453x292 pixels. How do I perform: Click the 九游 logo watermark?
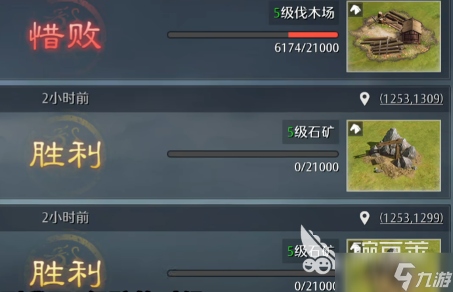(423, 277)
